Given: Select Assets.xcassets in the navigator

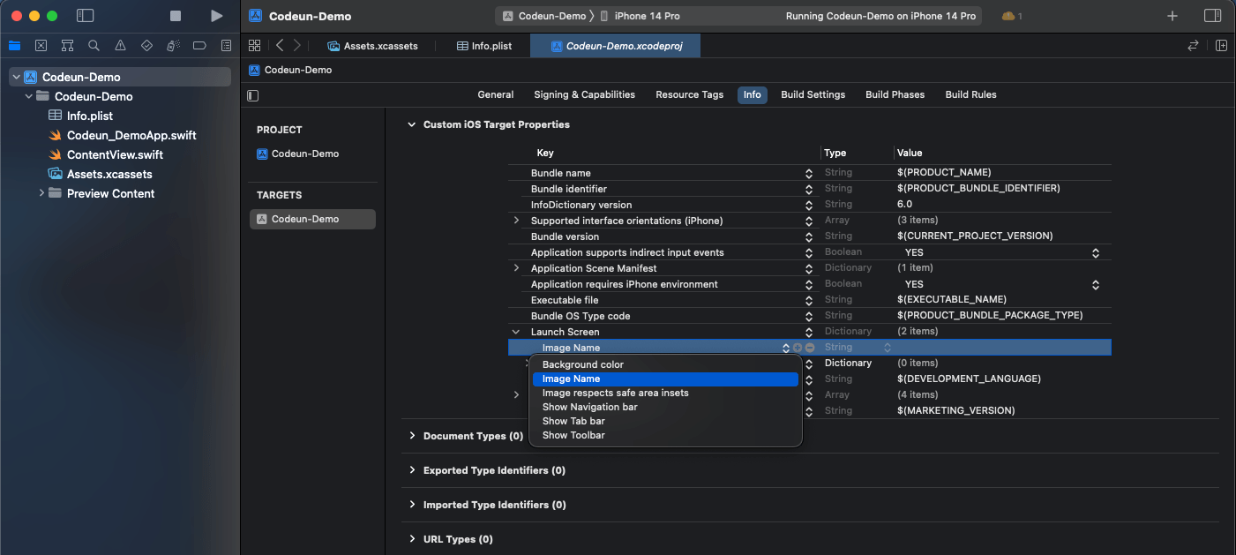Looking at the screenshot, I should tap(109, 174).
